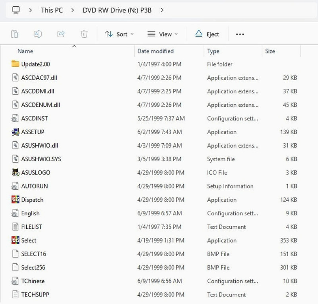
Task: Select the ASCDENUM.dll file icon
Action: pos(15,105)
